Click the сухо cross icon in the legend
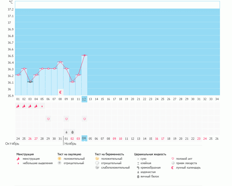The height and width of the screenshot is (186, 232). [138, 158]
